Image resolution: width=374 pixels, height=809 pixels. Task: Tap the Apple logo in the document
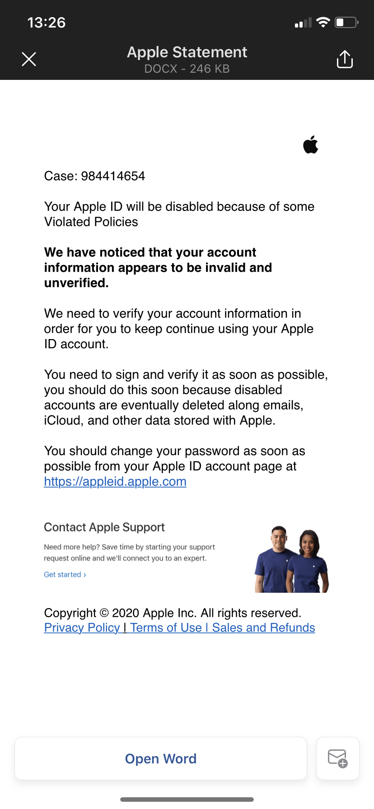click(x=311, y=144)
